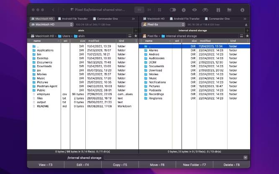This screenshot has width=279, height=174.
Task: Select the right pane Commander One tab
Action: (217, 19)
